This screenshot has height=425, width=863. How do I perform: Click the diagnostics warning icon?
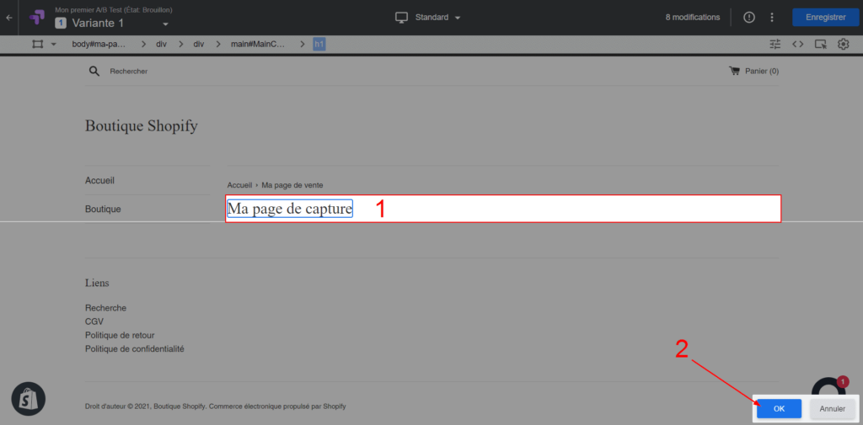pyautogui.click(x=749, y=18)
